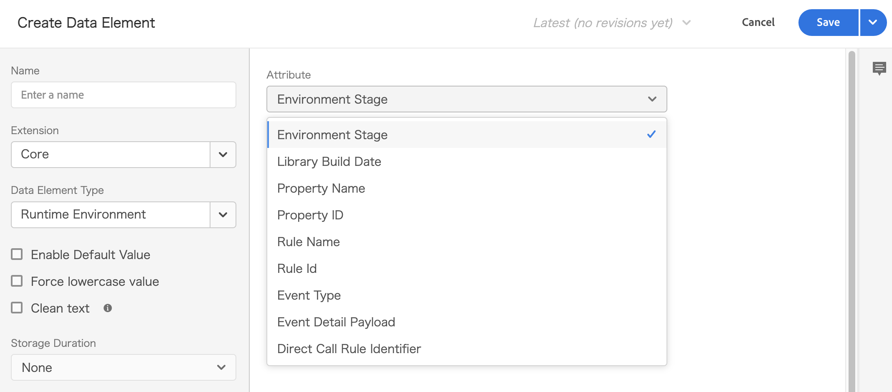Enable Default Value checkbox
The width and height of the screenshot is (892, 392).
17,254
